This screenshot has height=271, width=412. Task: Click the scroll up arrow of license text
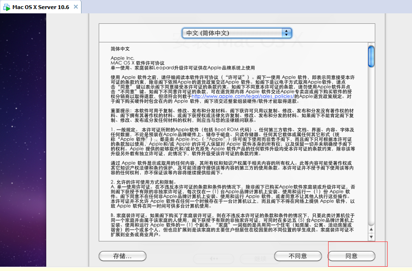pos(371,229)
